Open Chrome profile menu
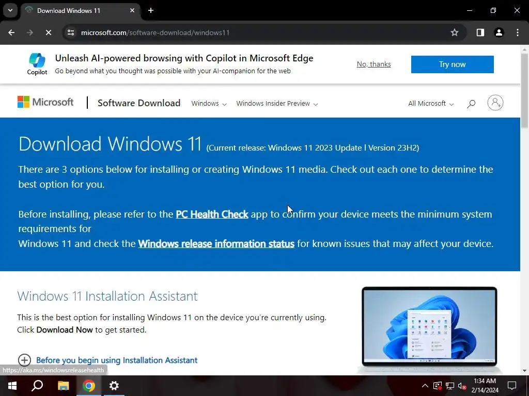Viewport: 529px width, 396px height. pos(499,32)
